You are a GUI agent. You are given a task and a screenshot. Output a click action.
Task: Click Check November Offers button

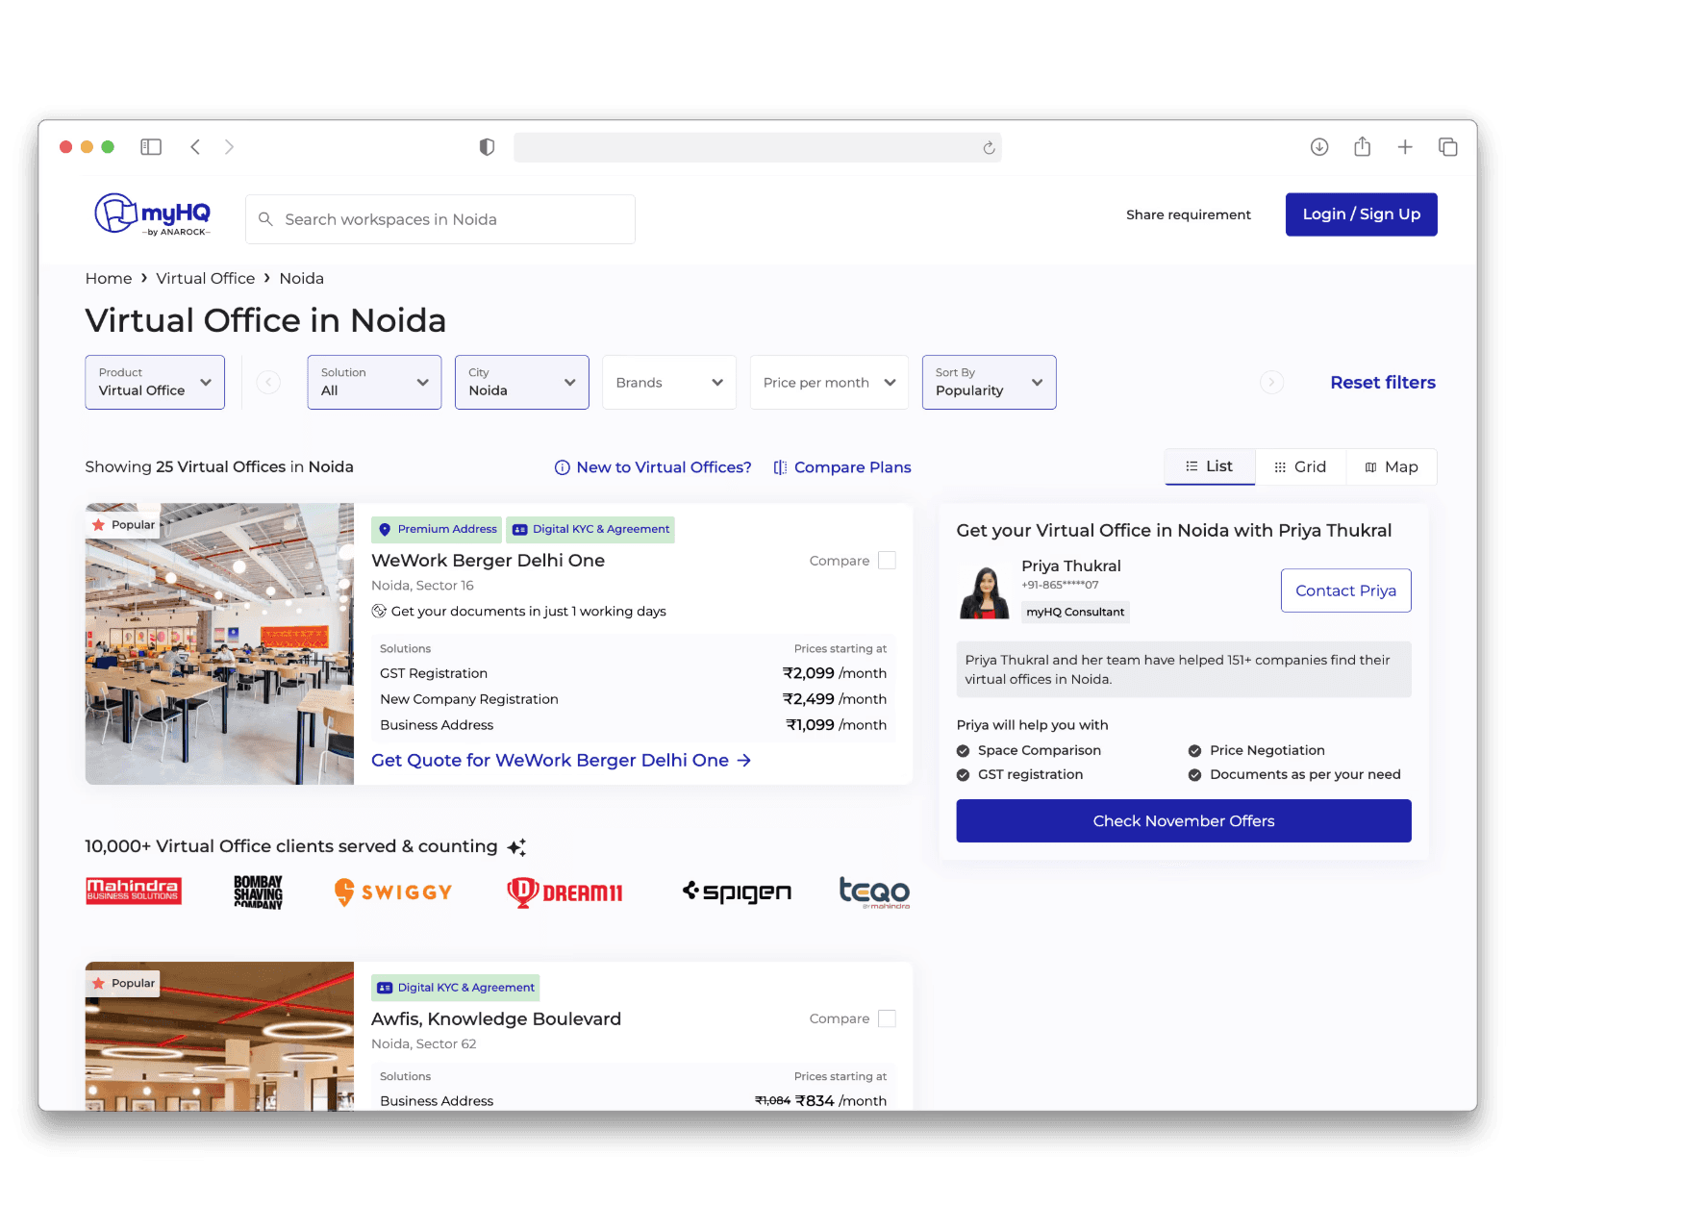click(1183, 821)
